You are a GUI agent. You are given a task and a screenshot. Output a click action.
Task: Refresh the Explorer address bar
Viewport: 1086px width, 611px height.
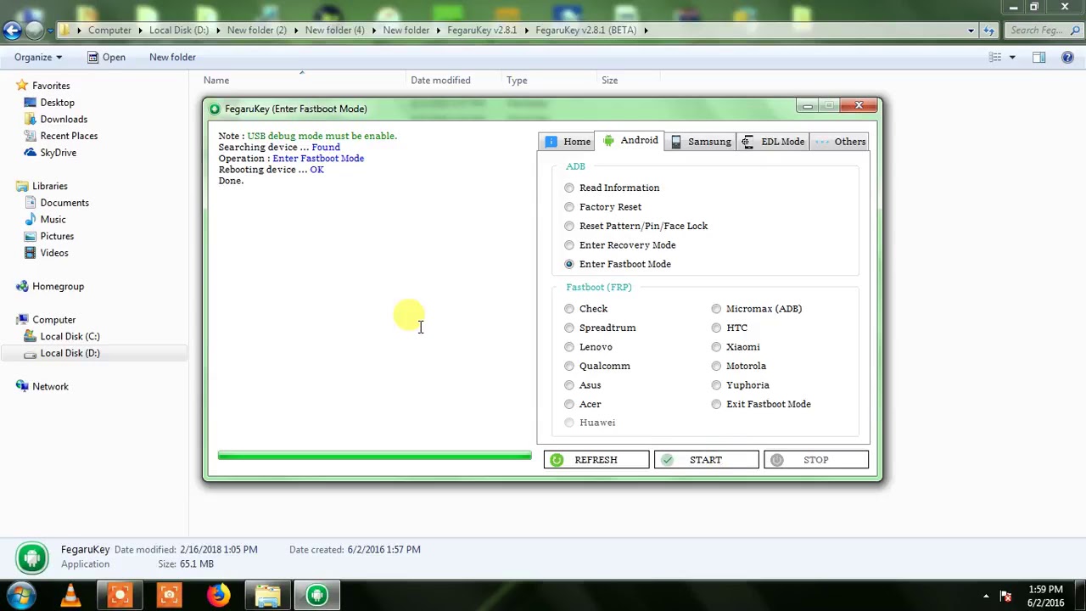[x=988, y=31]
